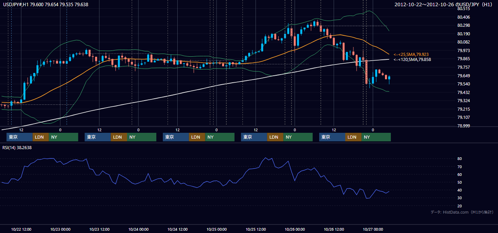Click the 10/25 00:00 date label
498x233 pixels.
click(217, 229)
